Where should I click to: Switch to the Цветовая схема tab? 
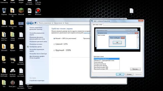pos(98,25)
